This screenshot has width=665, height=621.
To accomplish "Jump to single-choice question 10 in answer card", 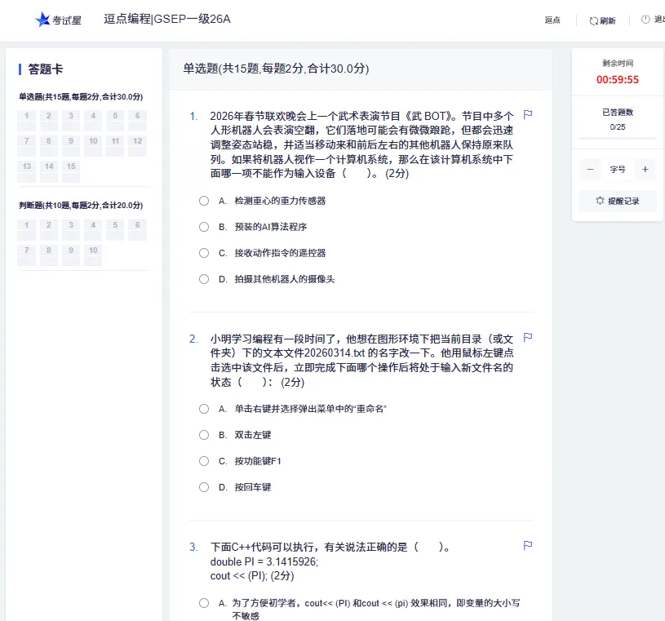I will click(x=93, y=146).
